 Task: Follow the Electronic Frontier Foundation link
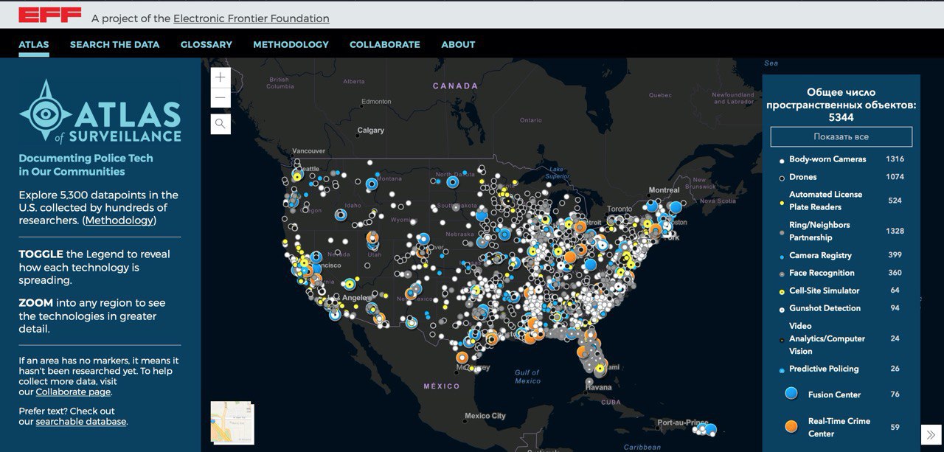tap(251, 18)
